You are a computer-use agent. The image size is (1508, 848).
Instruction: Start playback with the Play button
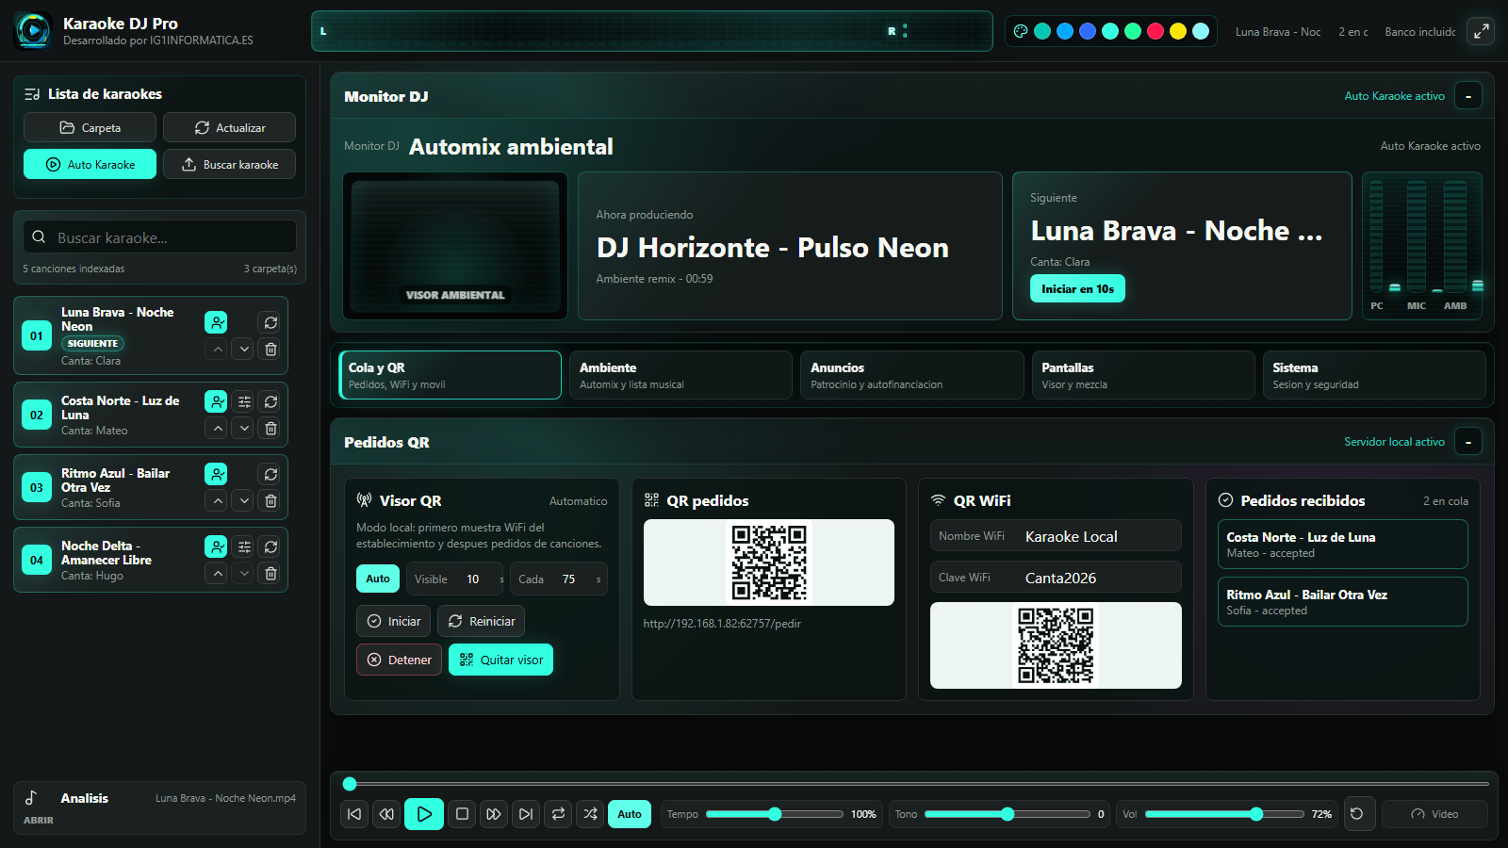[424, 814]
